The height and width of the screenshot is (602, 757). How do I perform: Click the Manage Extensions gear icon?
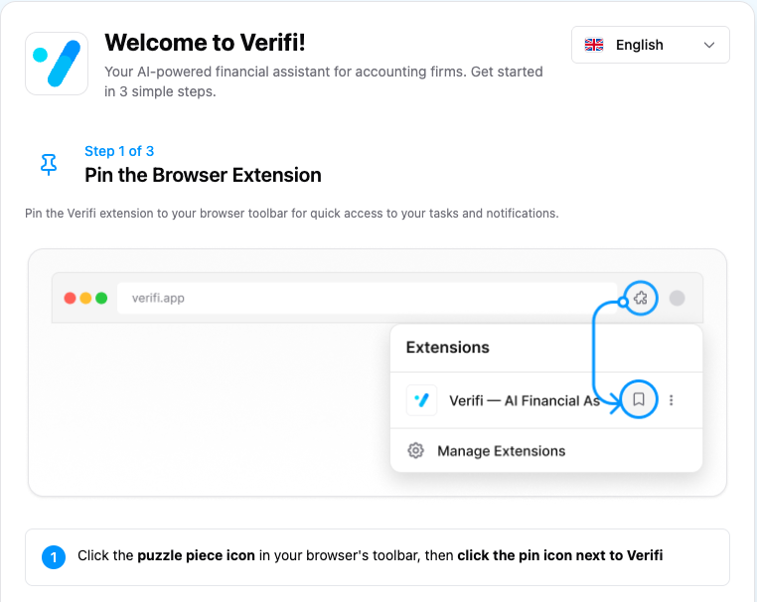[416, 451]
